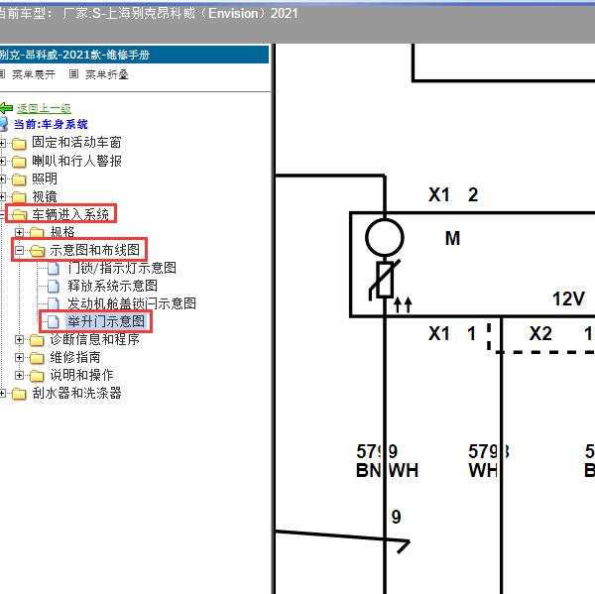
Task: Click folder icon of 维修指南
Action: (x=37, y=358)
